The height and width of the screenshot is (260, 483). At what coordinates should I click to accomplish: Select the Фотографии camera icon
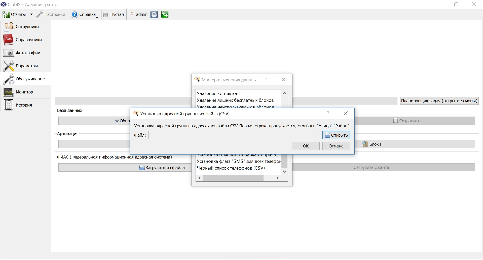pos(8,53)
